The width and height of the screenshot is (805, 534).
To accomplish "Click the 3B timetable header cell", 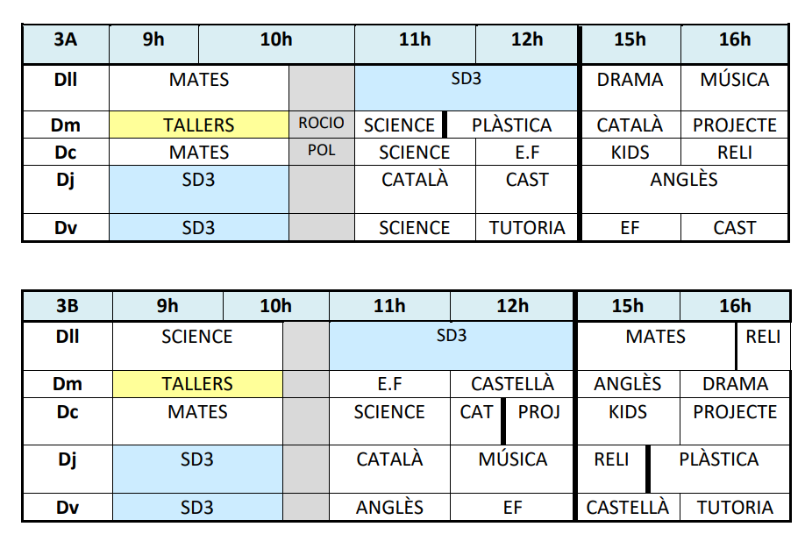I will pyautogui.click(x=68, y=306).
